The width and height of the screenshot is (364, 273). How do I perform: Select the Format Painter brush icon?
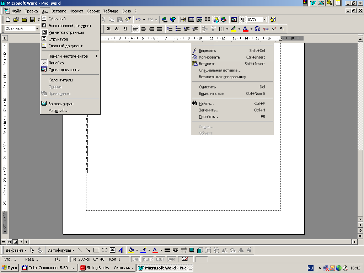tap(128, 20)
